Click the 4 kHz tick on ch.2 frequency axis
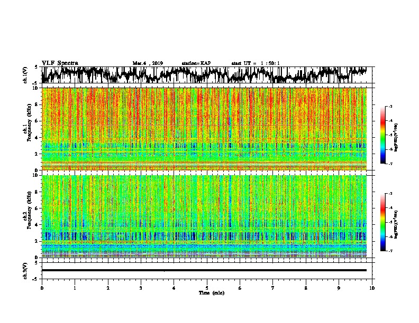 click(37, 225)
